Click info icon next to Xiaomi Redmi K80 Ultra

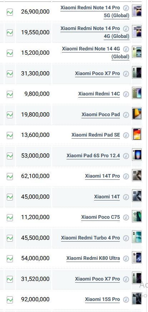tap(126, 258)
